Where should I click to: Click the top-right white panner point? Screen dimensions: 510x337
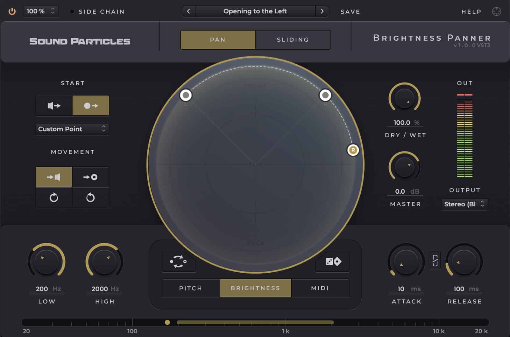pyautogui.click(x=325, y=95)
